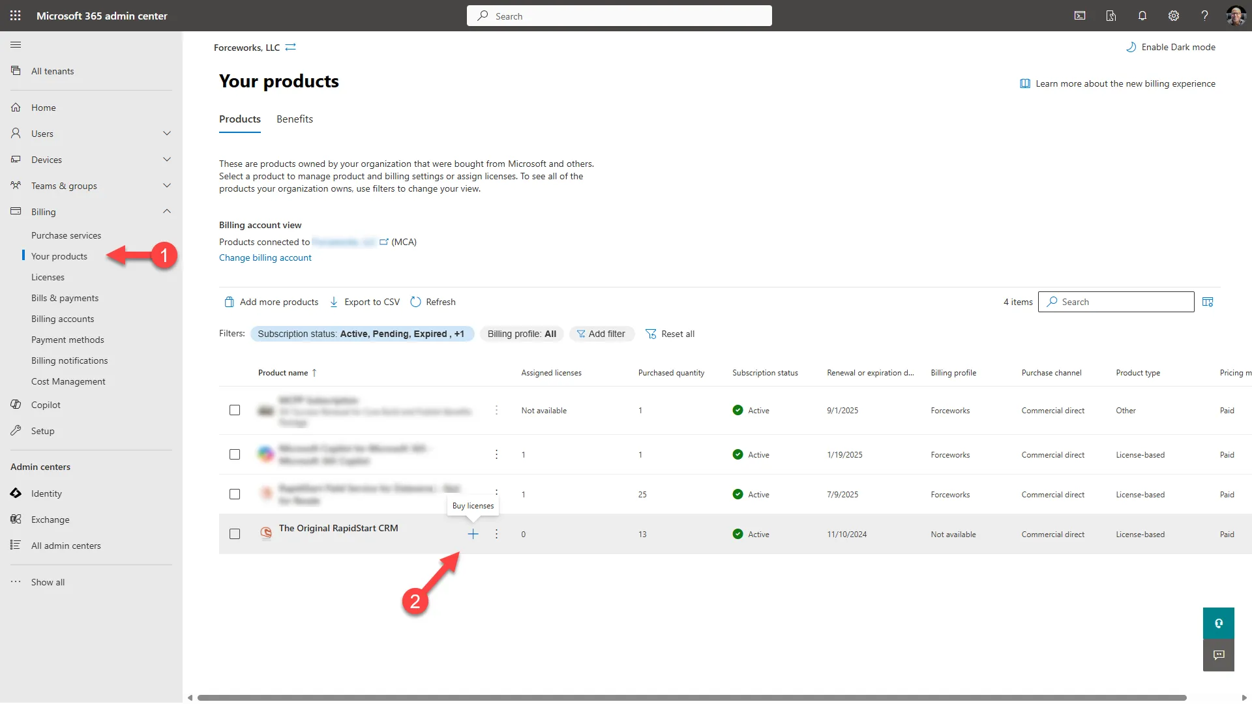Buy licenses for The Original RapidStart CRM
Viewport: 1252px width, 704px height.
(x=473, y=534)
